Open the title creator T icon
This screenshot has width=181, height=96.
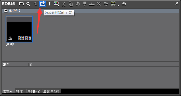(x=50, y=4)
